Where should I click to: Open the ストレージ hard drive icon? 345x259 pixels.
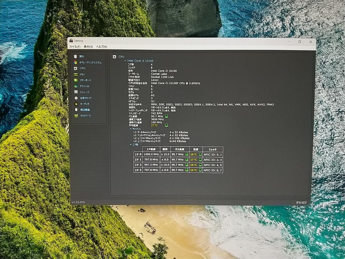[x=76, y=92]
